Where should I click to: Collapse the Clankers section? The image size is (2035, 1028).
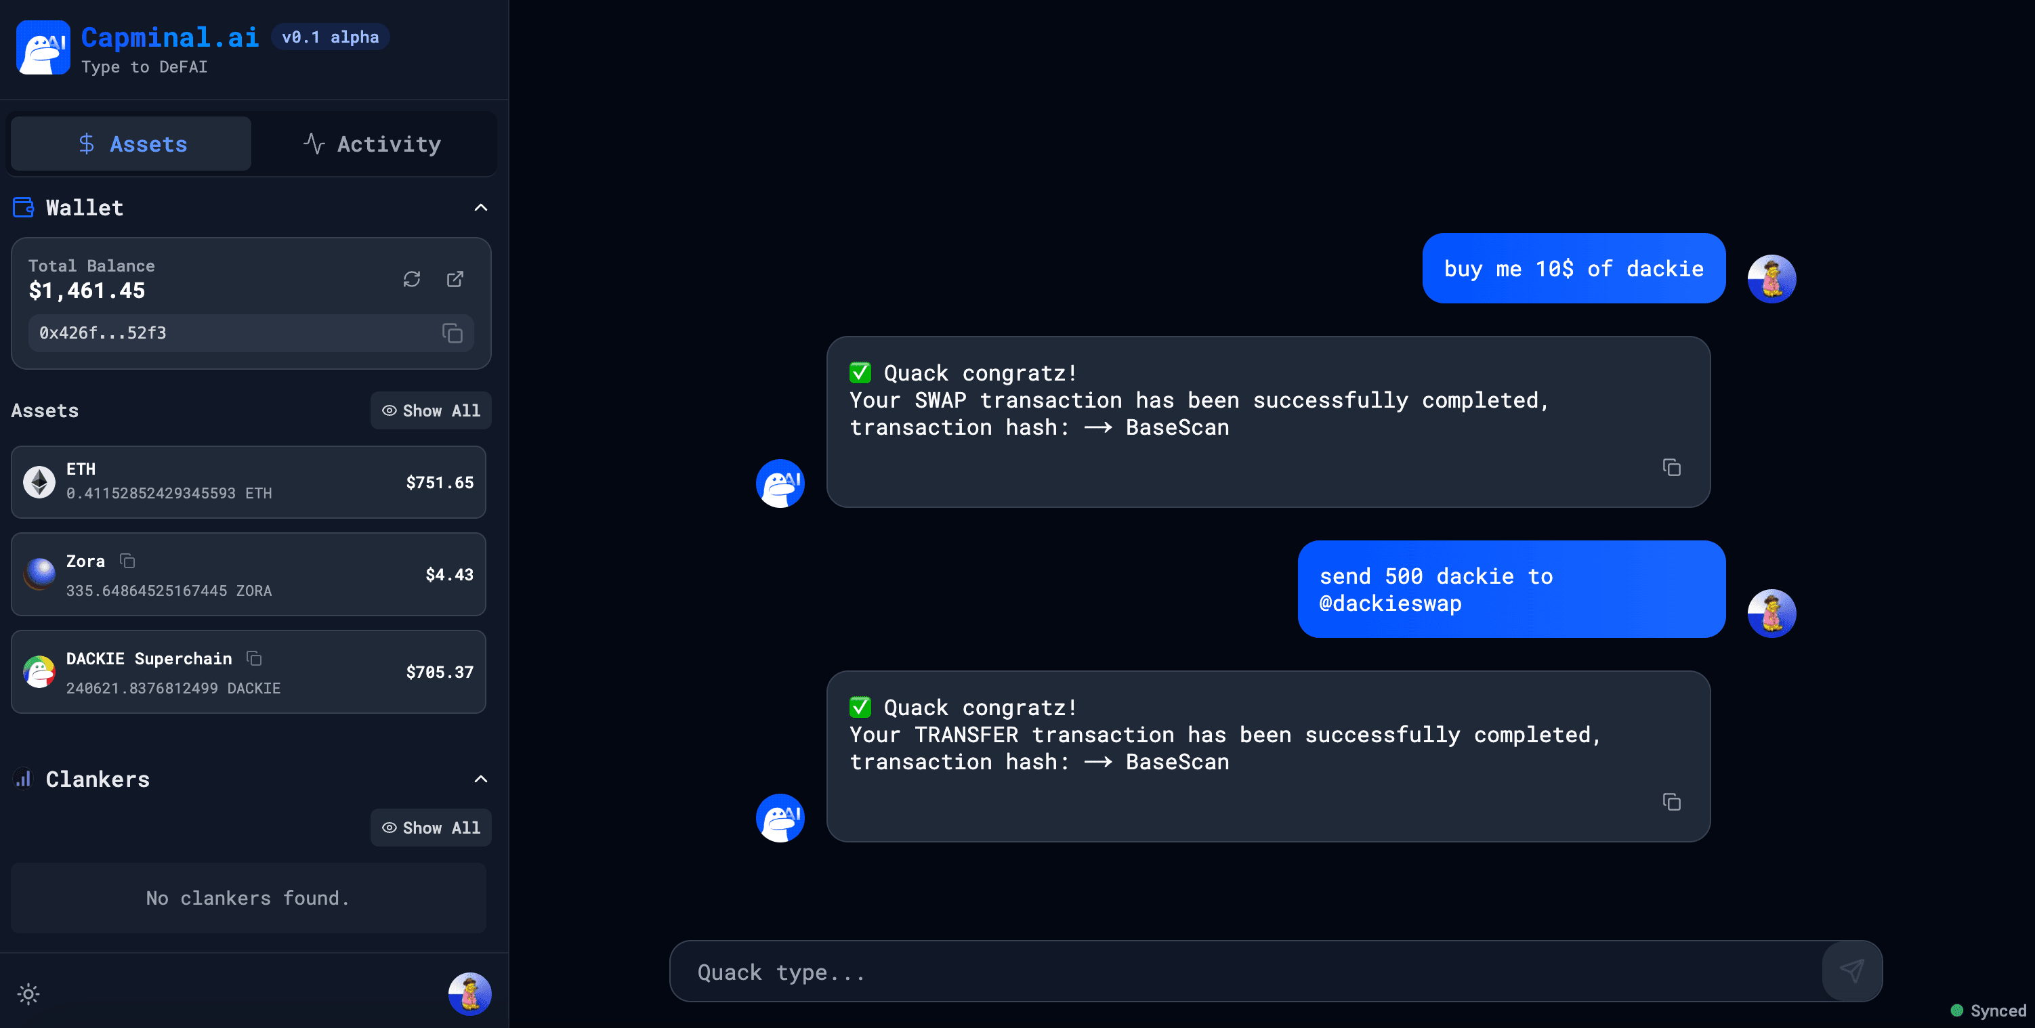click(x=480, y=779)
